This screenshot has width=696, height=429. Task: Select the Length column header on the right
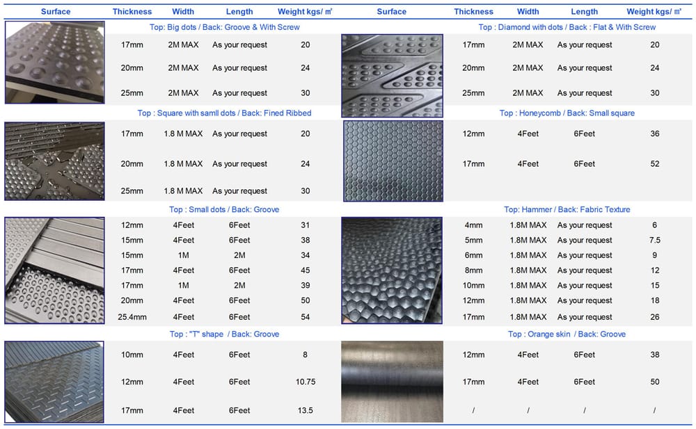point(585,11)
